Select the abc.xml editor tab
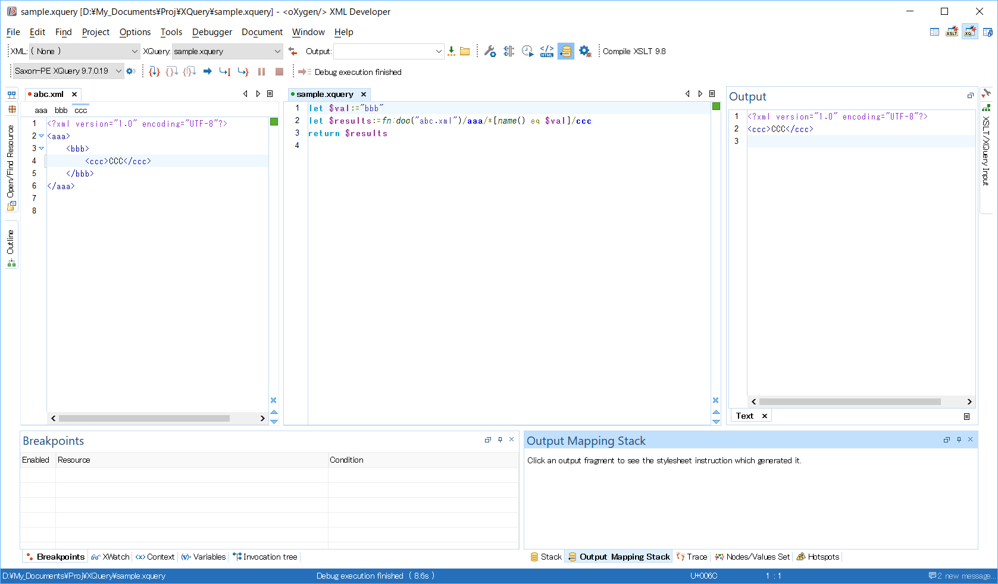The width and height of the screenshot is (998, 584). [x=48, y=94]
